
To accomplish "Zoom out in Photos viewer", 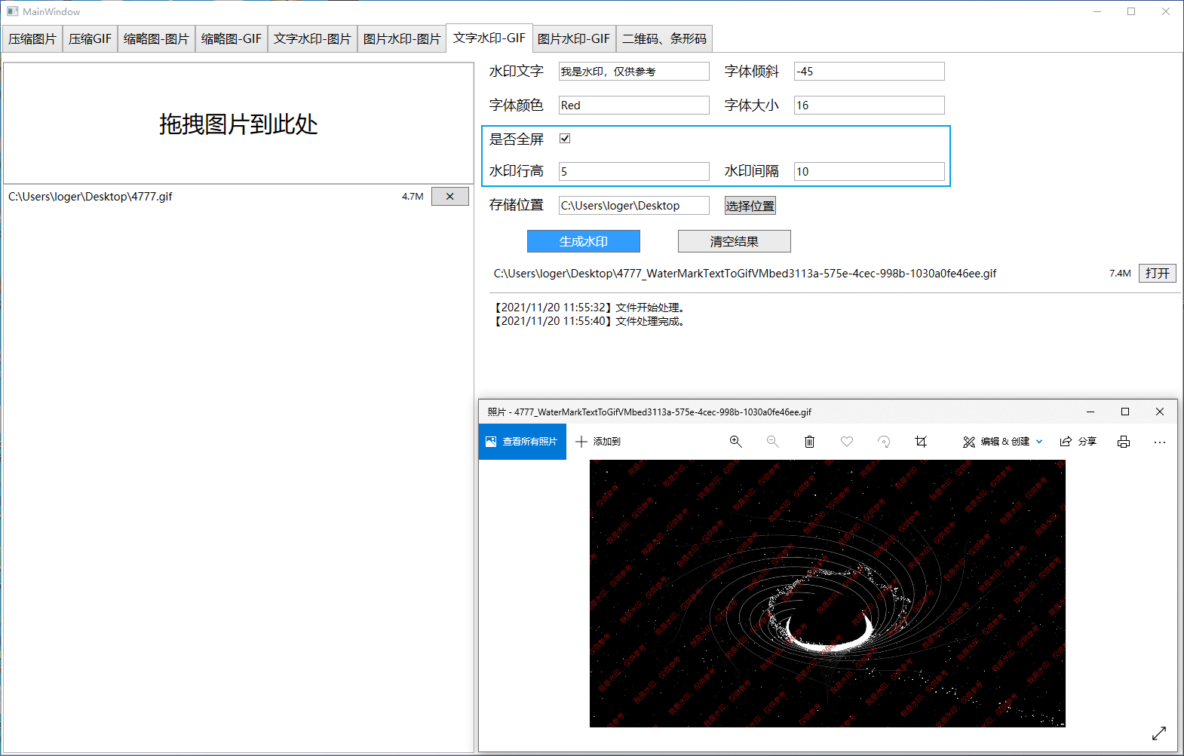I will (772, 442).
